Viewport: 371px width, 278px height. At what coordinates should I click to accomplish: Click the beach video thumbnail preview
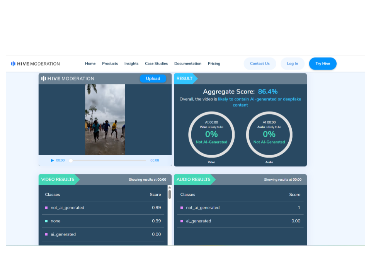click(x=105, y=119)
